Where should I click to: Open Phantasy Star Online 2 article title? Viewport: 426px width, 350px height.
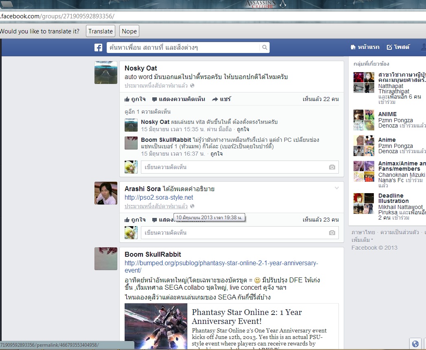(x=247, y=317)
